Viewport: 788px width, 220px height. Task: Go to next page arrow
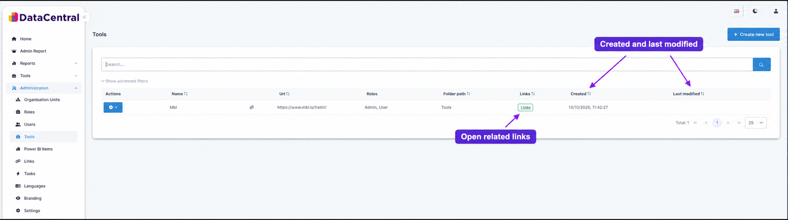[728, 123]
